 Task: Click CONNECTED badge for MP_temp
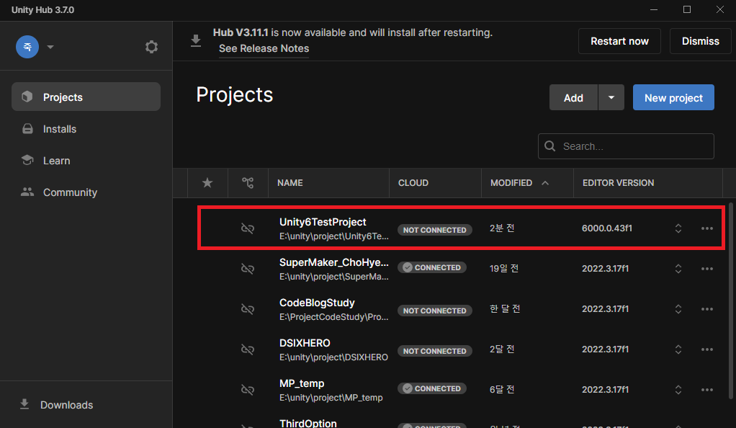click(x=432, y=388)
